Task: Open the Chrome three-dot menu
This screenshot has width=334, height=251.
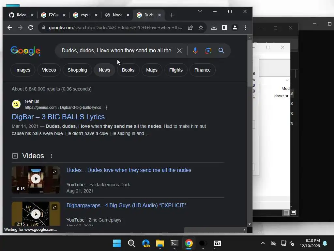Action: point(245,27)
